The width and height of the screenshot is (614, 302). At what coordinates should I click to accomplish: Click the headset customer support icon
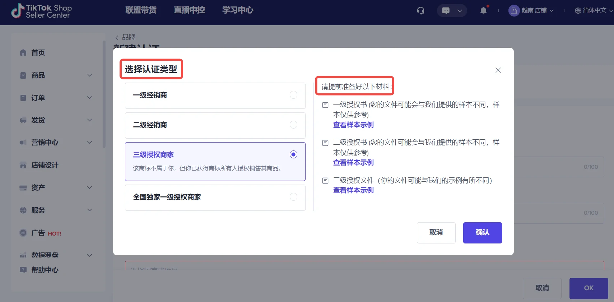[420, 11]
